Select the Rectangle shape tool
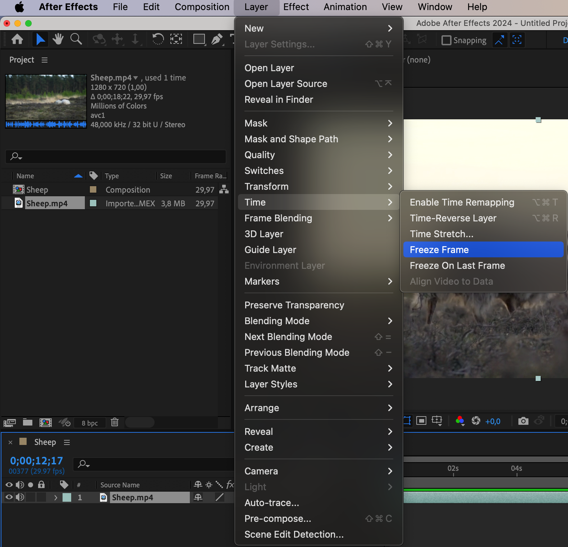The width and height of the screenshot is (568, 547). 199,39
